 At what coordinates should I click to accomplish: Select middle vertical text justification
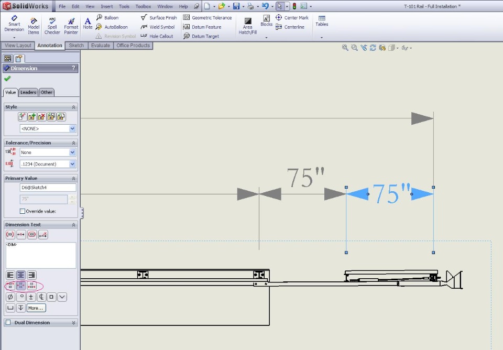click(x=21, y=285)
